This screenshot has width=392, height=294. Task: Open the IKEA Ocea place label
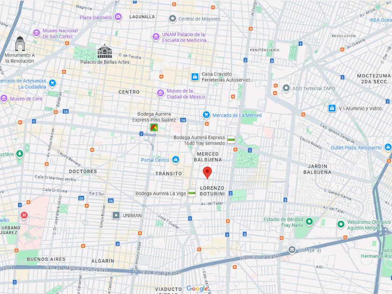[x=380, y=20]
